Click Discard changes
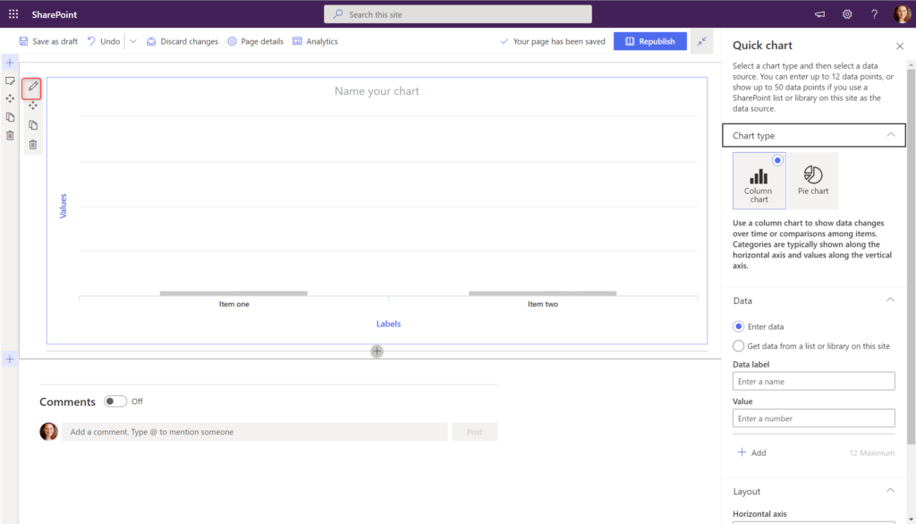916x524 pixels. 182,41
